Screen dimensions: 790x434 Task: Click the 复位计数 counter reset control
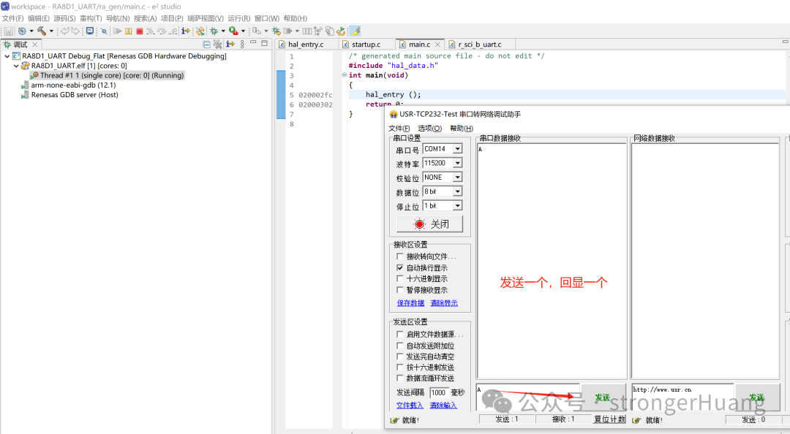pos(609,419)
